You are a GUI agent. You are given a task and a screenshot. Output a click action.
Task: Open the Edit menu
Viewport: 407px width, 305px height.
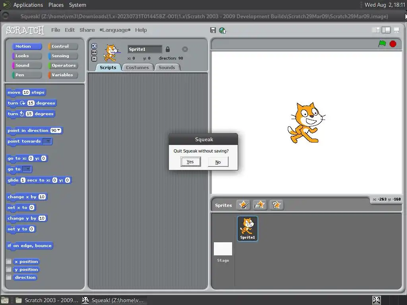coord(70,30)
